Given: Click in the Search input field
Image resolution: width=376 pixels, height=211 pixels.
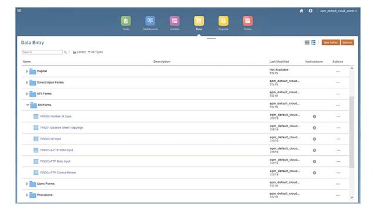Looking at the screenshot, I should click(x=42, y=52).
